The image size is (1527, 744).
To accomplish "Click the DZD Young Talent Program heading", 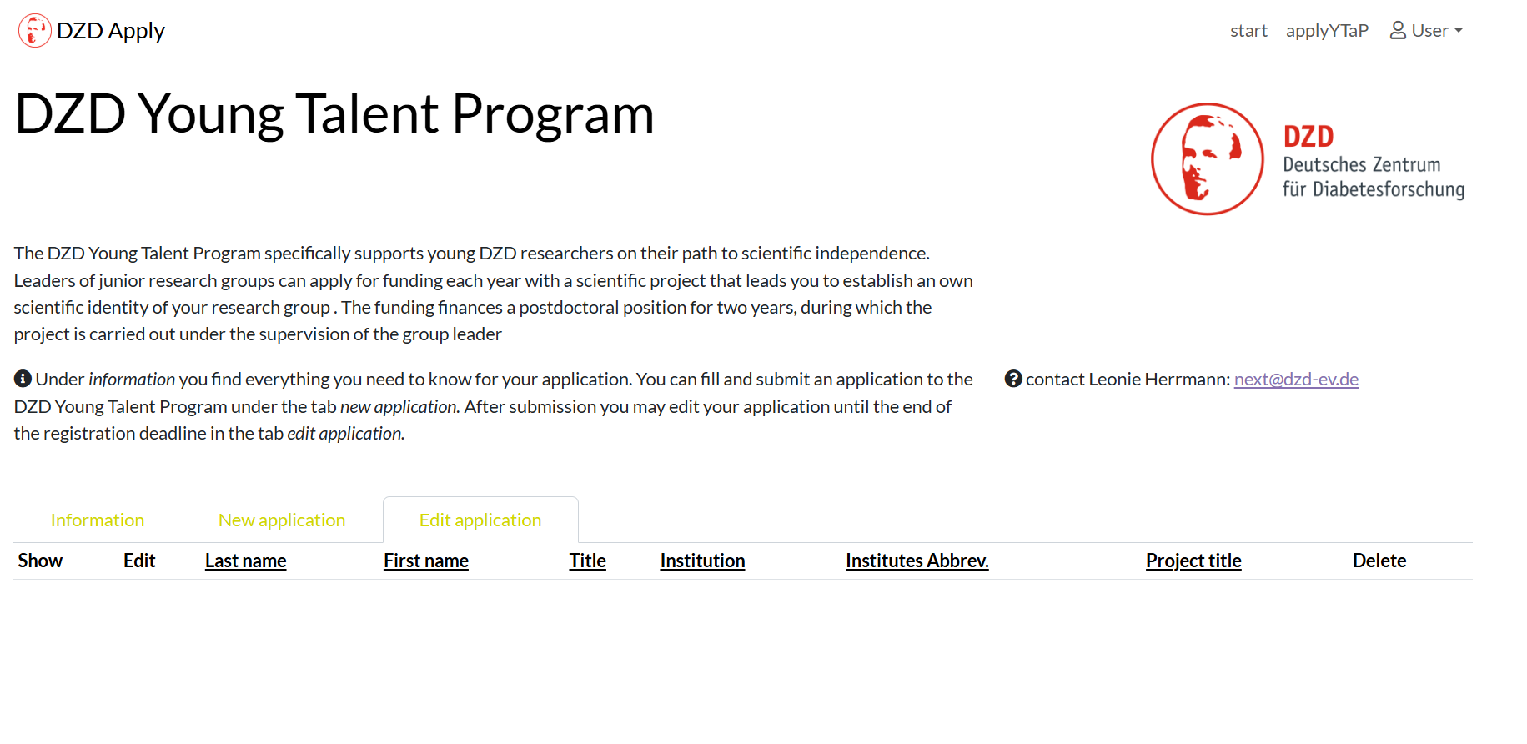I will (334, 113).
